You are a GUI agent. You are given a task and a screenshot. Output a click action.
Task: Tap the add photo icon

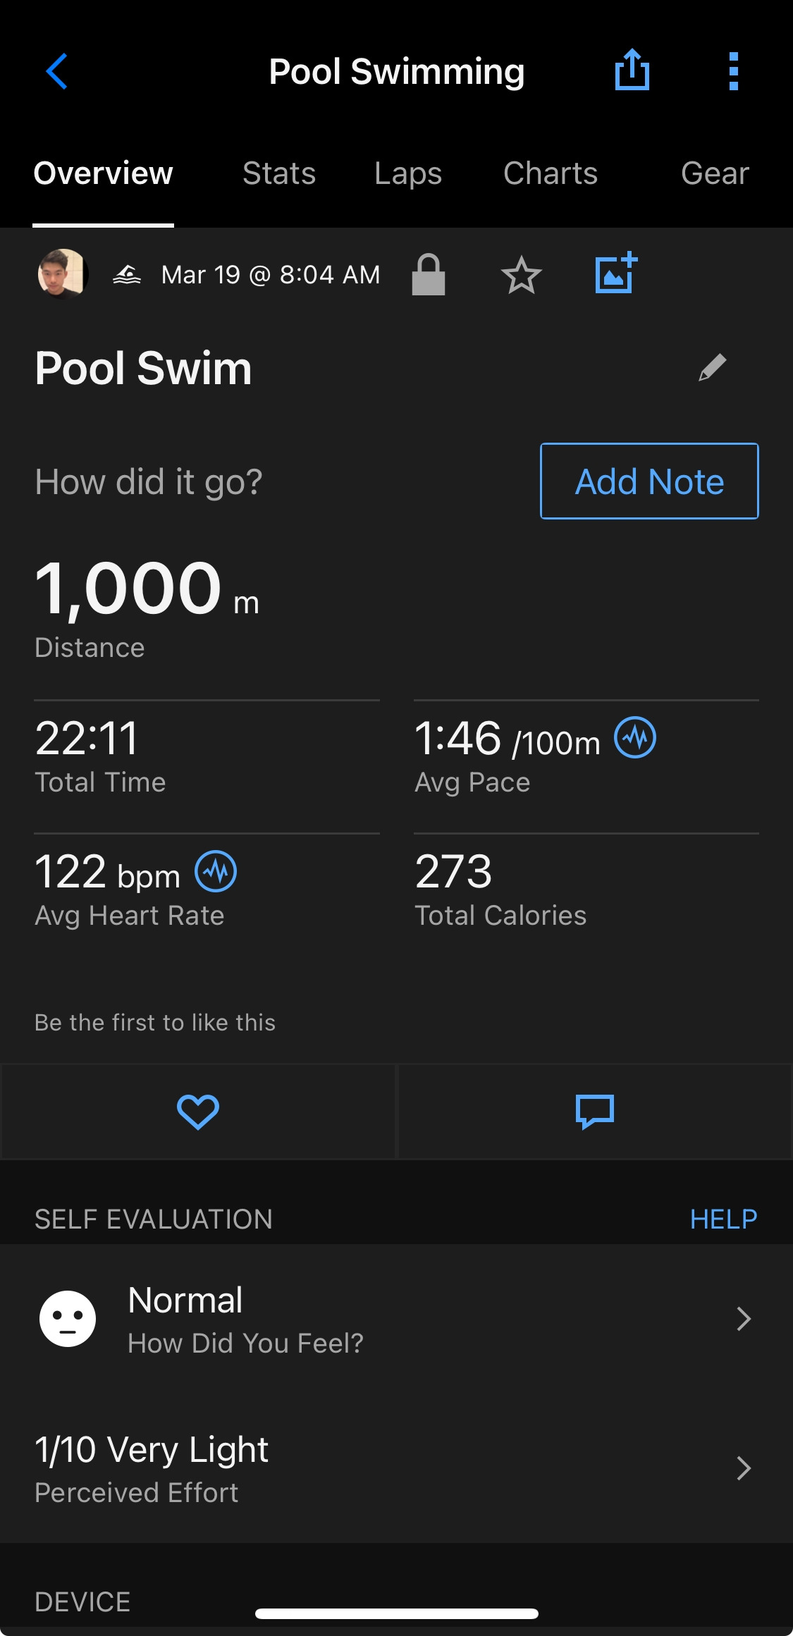[x=615, y=273]
